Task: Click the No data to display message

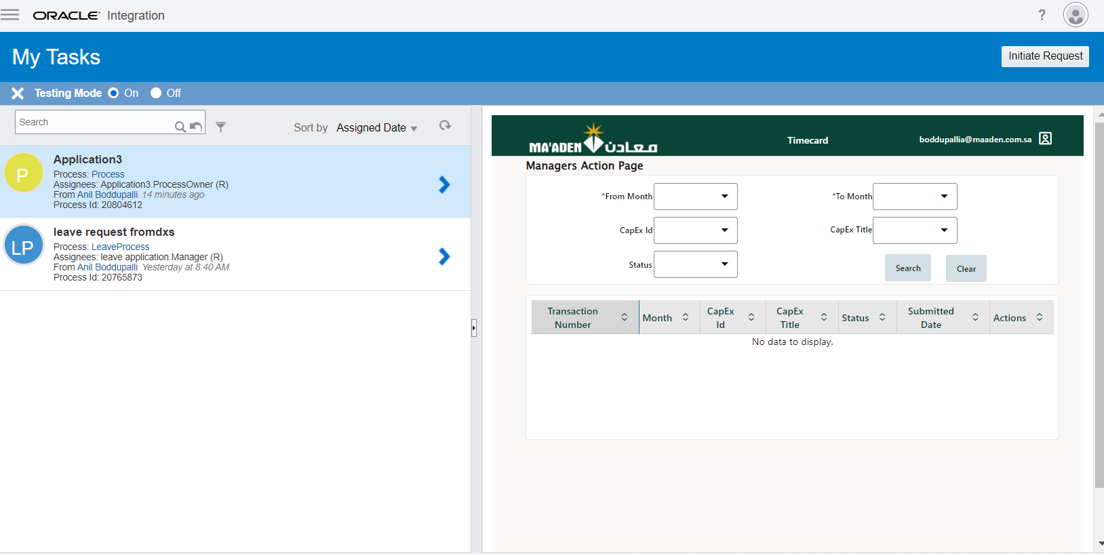Action: click(792, 342)
